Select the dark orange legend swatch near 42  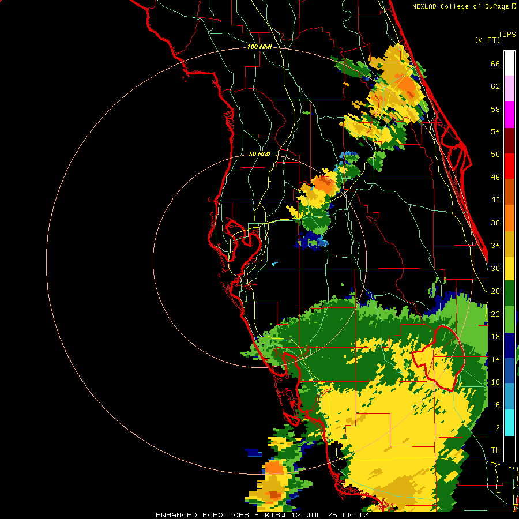tap(509, 192)
